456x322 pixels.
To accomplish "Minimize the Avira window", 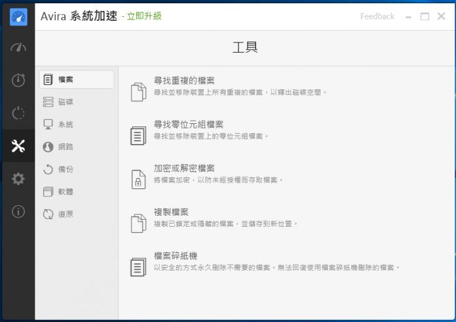I will click(408, 16).
